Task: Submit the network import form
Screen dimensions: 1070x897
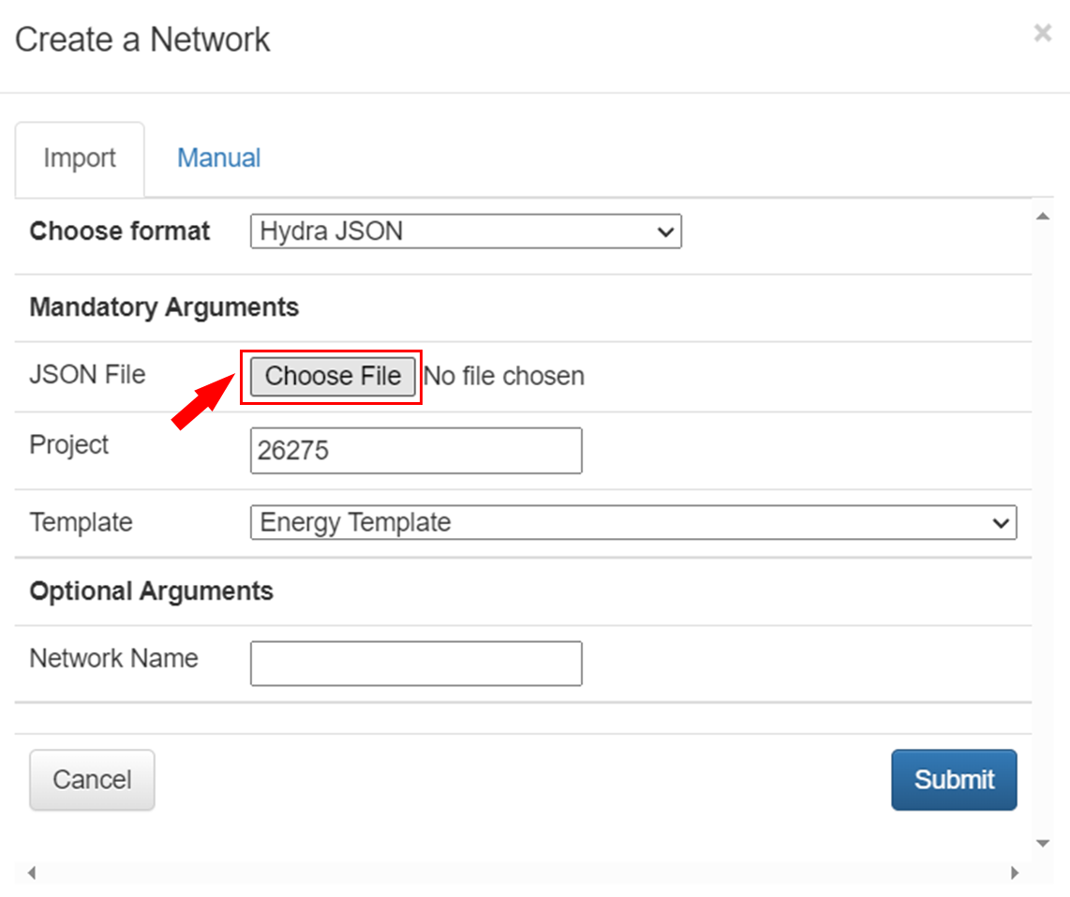Action: click(x=954, y=780)
